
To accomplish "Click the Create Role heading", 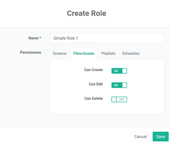I will pyautogui.click(x=86, y=13).
